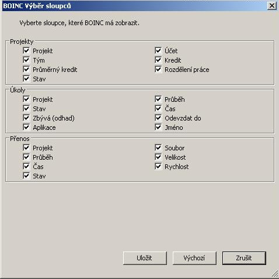Toggle the Soubor checkbox
279x279 pixels.
(x=158, y=147)
